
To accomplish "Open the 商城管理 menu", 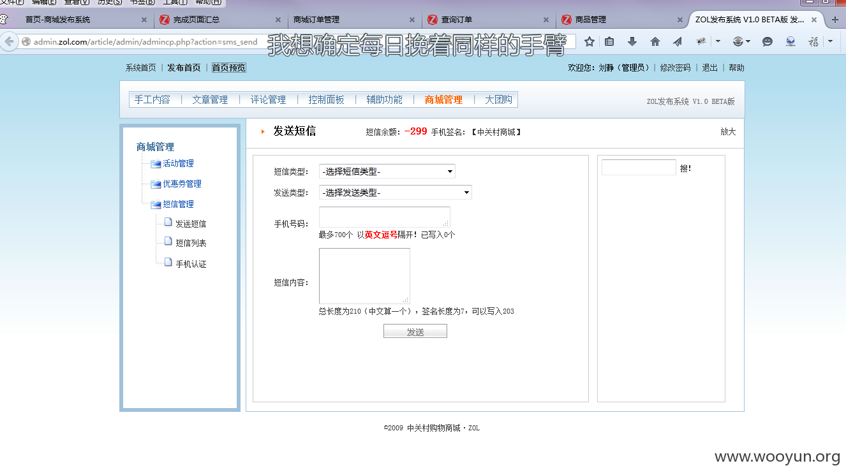I will [x=443, y=100].
